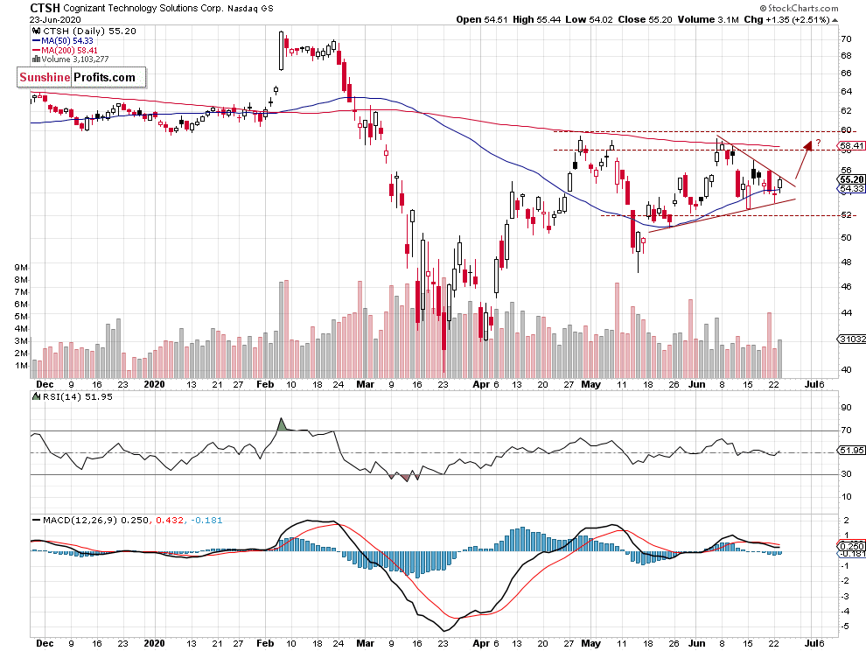866x651 pixels.
Task: Click the 0.250 MACD axis tag
Action: (x=852, y=546)
